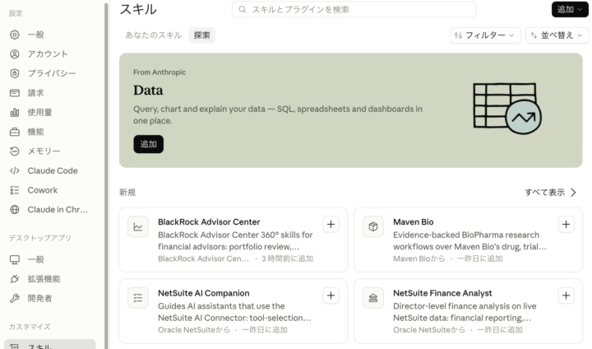Open NetSuite Finance Analyst card title
This screenshot has height=349, width=592.
click(442, 293)
